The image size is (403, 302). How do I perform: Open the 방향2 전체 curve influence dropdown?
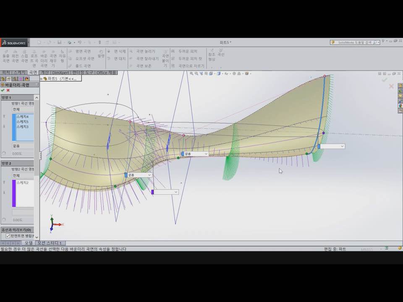[23, 175]
